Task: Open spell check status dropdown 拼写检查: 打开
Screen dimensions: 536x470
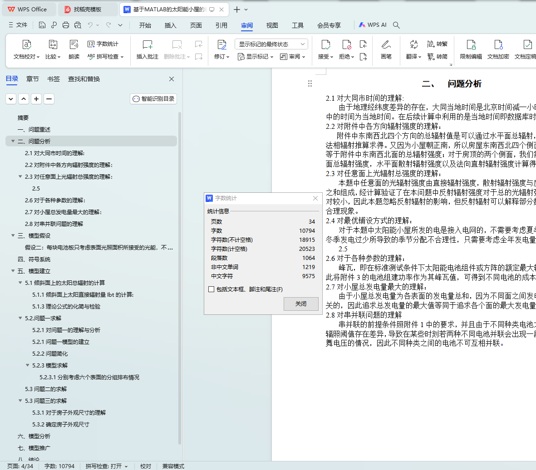Action: click(x=107, y=466)
